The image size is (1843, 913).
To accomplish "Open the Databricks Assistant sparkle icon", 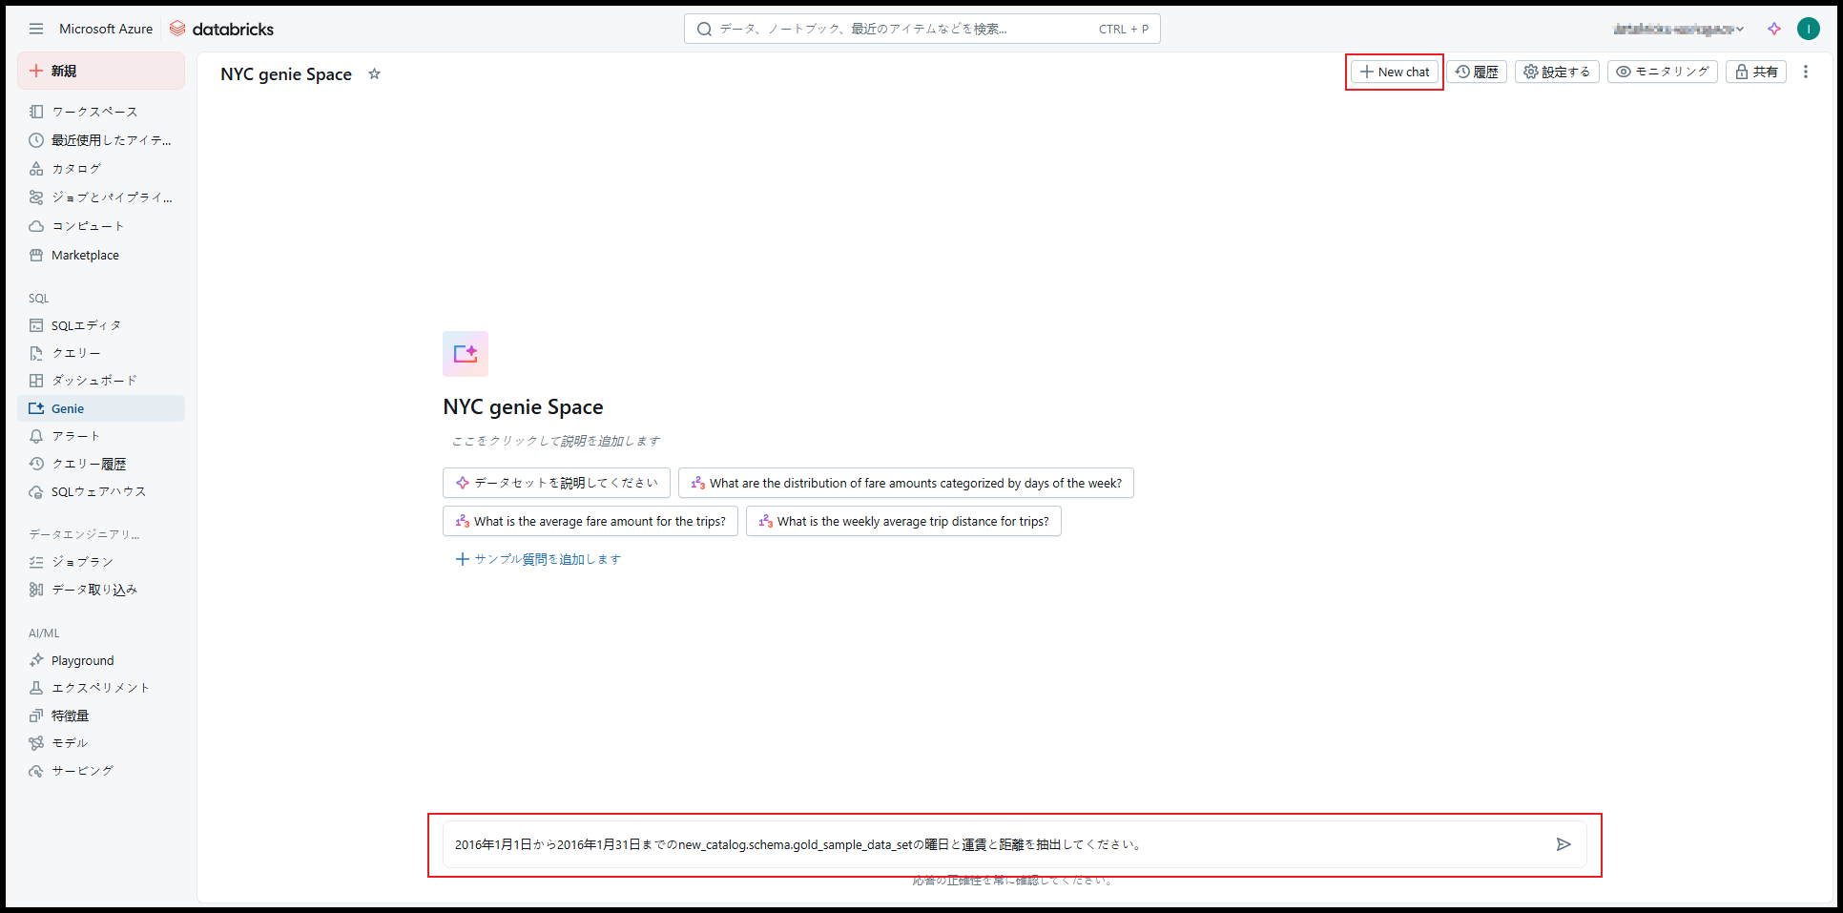I will point(1774,29).
